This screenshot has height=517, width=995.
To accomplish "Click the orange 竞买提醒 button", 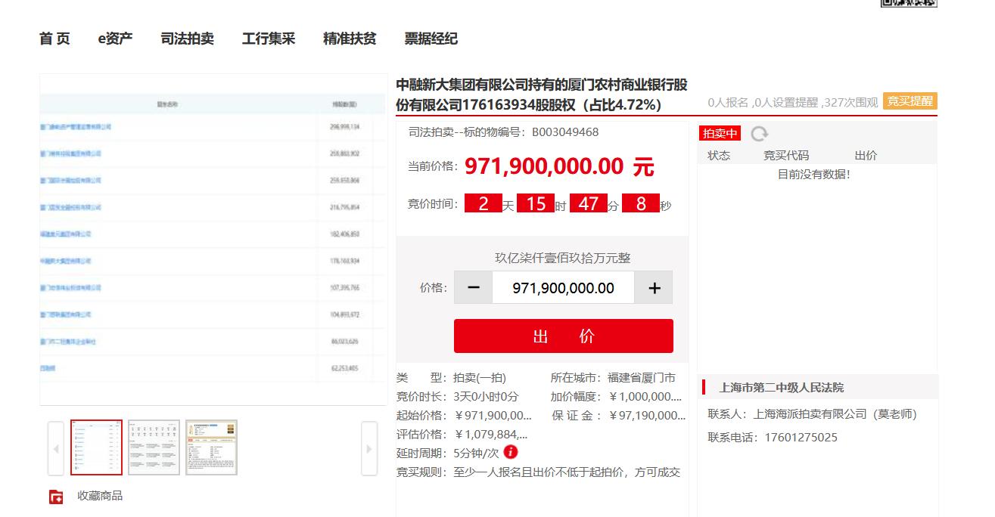I will coord(909,101).
